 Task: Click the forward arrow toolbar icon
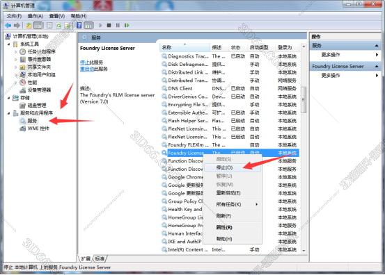point(17,25)
